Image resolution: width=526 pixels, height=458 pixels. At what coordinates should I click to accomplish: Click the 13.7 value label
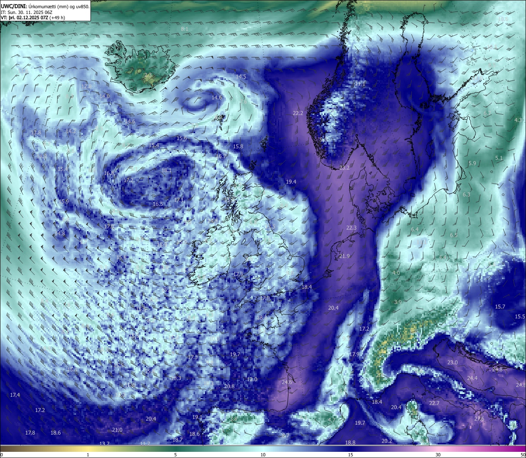click(x=104, y=443)
